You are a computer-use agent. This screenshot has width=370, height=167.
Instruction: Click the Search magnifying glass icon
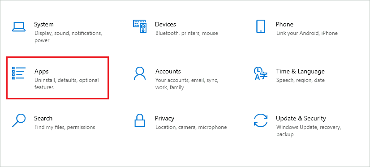[19, 120]
